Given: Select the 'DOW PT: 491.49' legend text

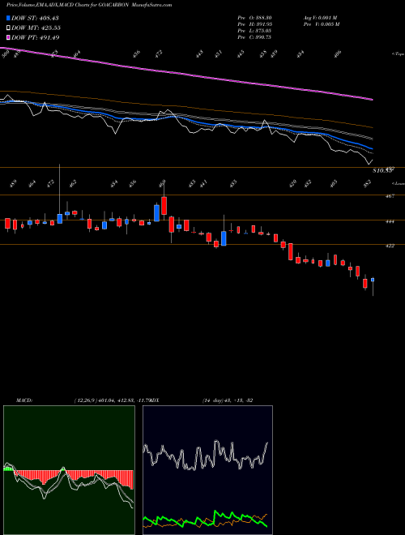Looking at the screenshot, I should click(35, 37).
